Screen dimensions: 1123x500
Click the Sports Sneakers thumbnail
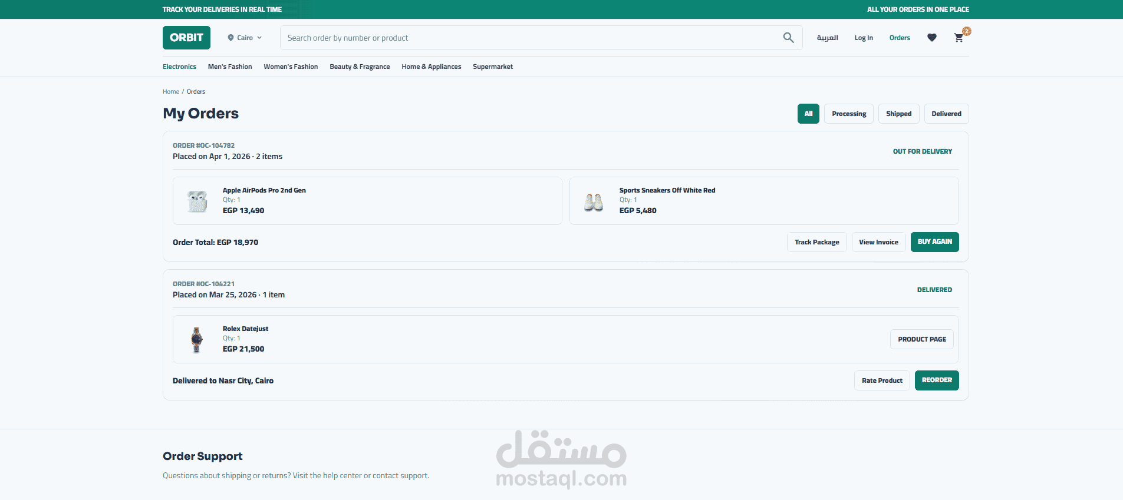click(x=594, y=202)
